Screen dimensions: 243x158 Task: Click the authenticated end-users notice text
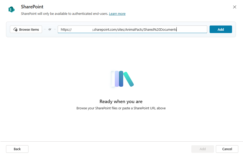tap(64, 14)
